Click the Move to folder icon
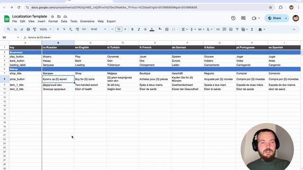Screen dimensions: 303x170 click(59, 17)
